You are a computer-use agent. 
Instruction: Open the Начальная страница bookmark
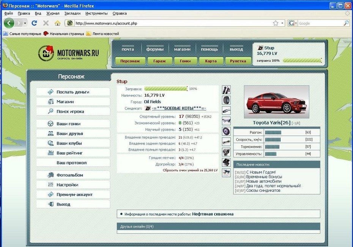point(64,33)
